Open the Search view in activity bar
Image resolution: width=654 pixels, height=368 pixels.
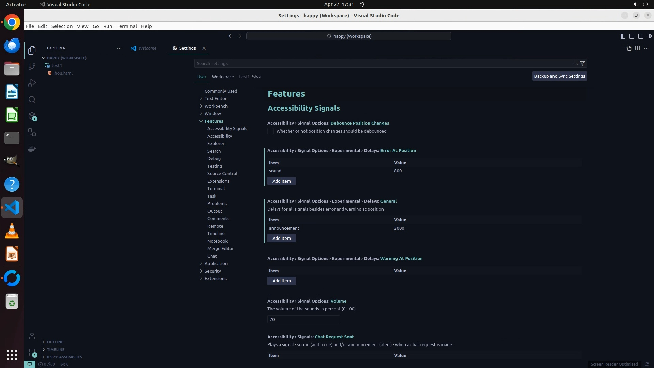coord(32,99)
